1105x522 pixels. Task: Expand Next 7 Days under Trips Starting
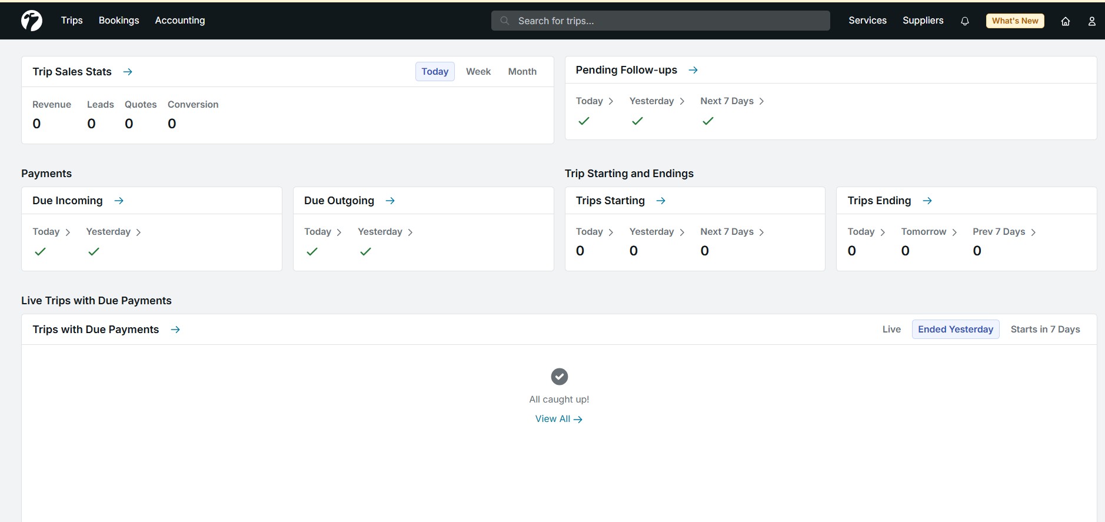point(733,232)
